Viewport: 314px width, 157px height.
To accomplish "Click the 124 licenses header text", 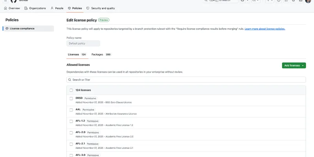I will (83, 90).
